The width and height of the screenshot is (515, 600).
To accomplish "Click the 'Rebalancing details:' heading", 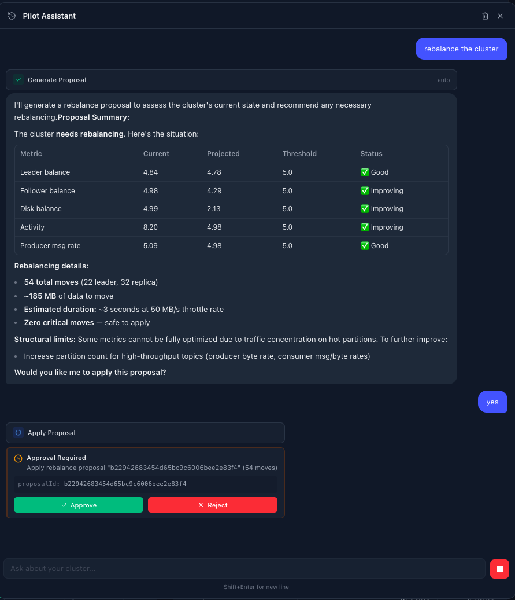I will [51, 266].
